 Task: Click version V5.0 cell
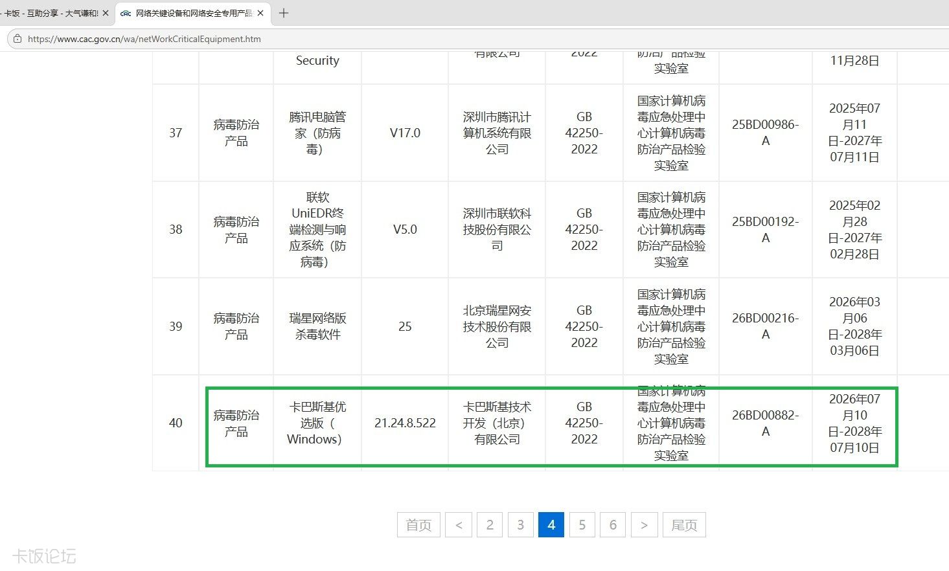(405, 229)
